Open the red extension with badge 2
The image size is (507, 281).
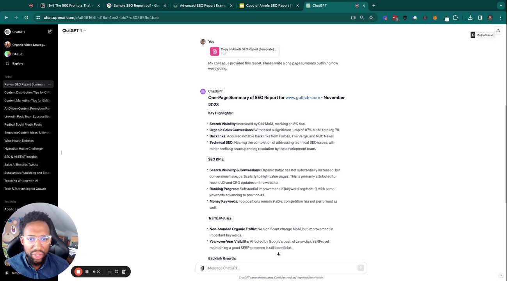(395, 18)
